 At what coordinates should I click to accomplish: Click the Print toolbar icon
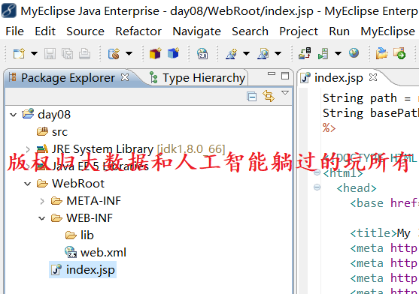click(x=84, y=53)
